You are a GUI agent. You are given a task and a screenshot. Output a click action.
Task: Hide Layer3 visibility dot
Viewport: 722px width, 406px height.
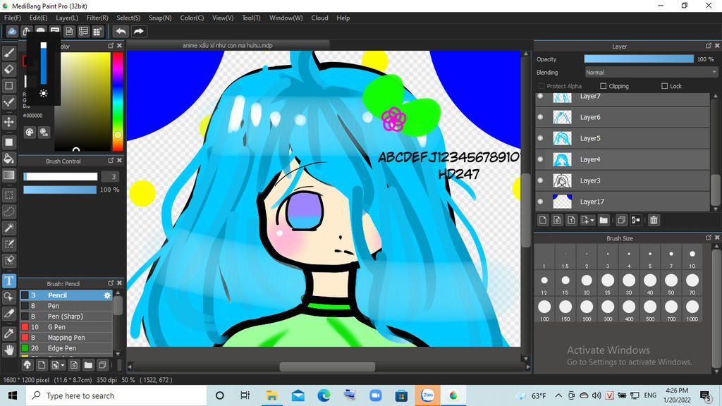point(541,180)
